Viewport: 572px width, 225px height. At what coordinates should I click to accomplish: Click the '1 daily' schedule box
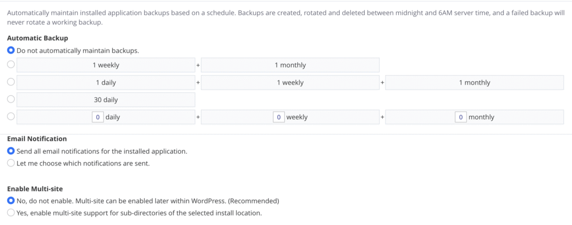(106, 82)
